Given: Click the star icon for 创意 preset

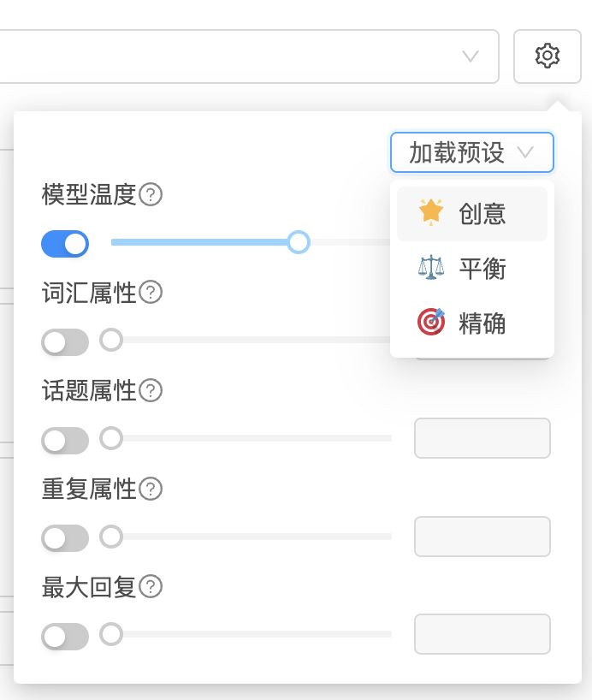Looking at the screenshot, I should click(x=431, y=212).
